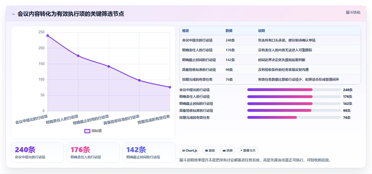Click the progress bar for 明确责任人的行动项
This screenshot has width=372, height=174.
294,97
